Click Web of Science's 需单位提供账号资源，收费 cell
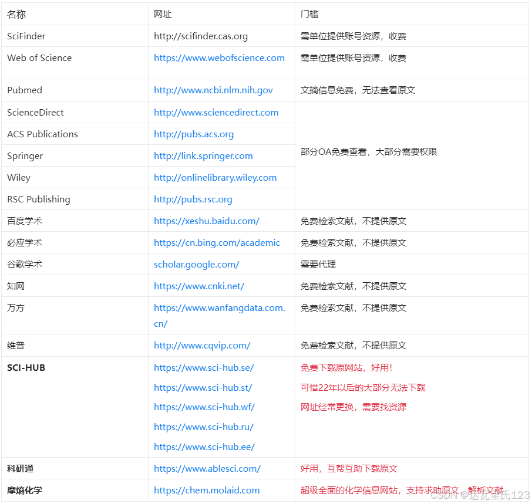The image size is (532, 504). tap(412, 63)
